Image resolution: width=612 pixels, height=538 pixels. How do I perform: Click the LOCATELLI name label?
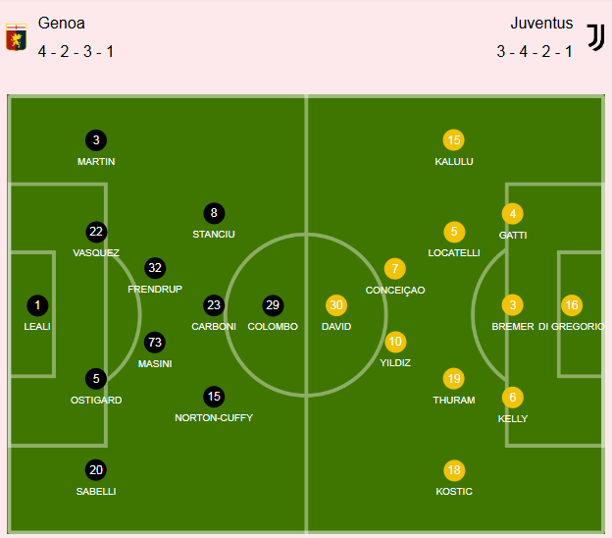click(454, 253)
